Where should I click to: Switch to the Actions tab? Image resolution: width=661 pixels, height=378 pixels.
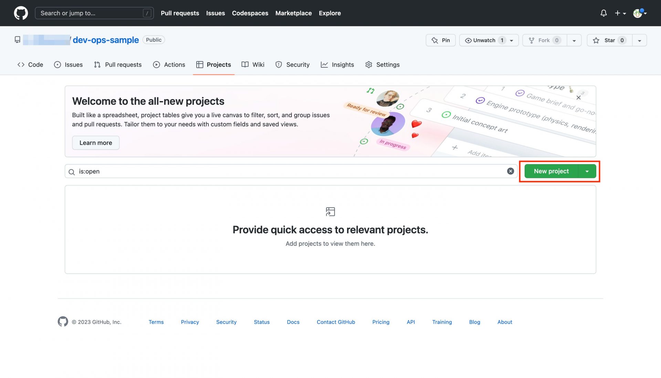point(169,65)
